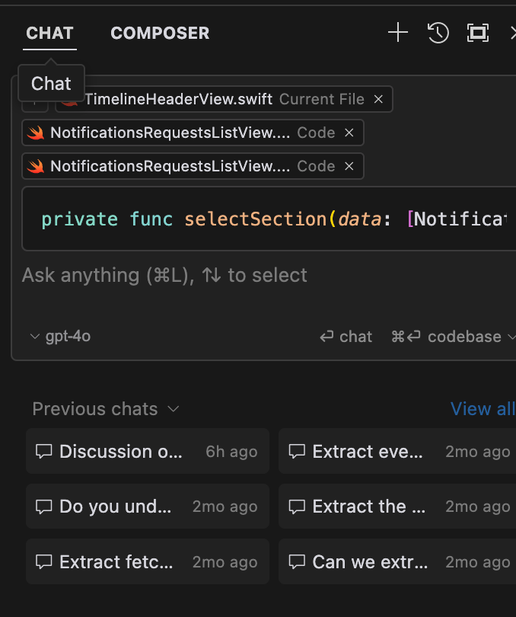Send message with the chat button

(346, 337)
